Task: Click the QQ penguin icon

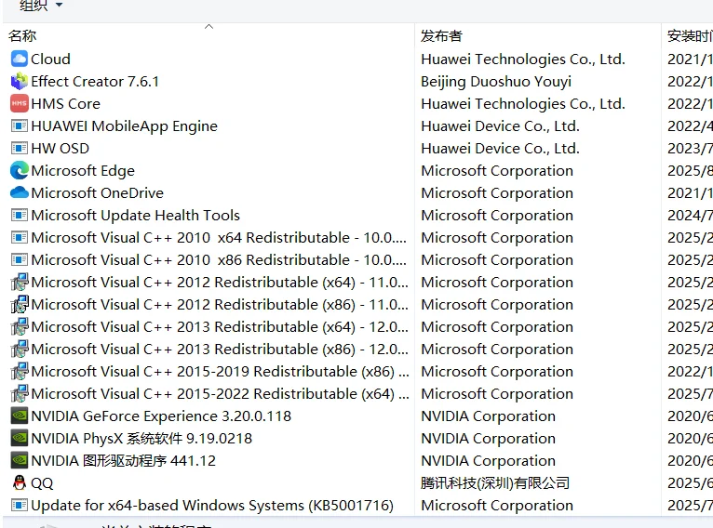Action: tap(19, 482)
